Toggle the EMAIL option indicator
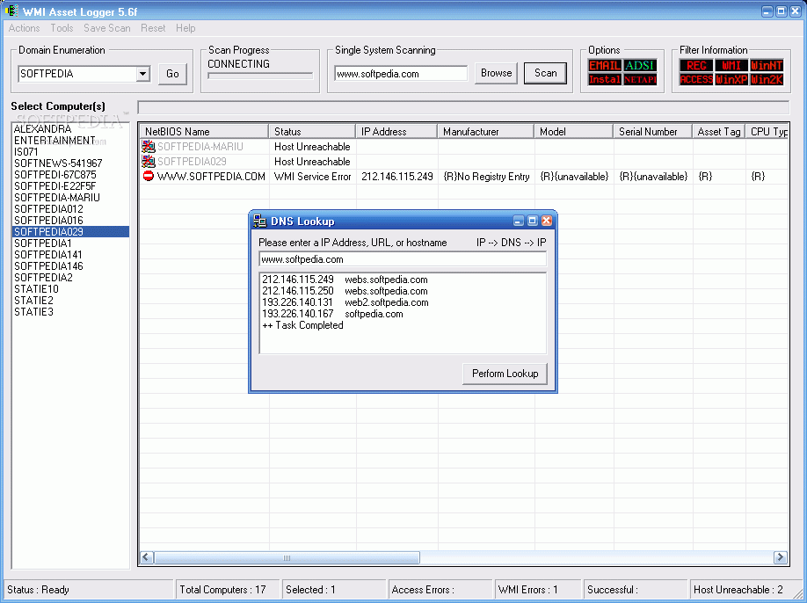This screenshot has height=603, width=807. [605, 65]
